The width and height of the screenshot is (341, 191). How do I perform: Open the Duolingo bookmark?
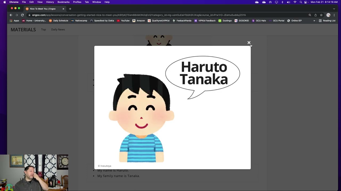(x=225, y=21)
